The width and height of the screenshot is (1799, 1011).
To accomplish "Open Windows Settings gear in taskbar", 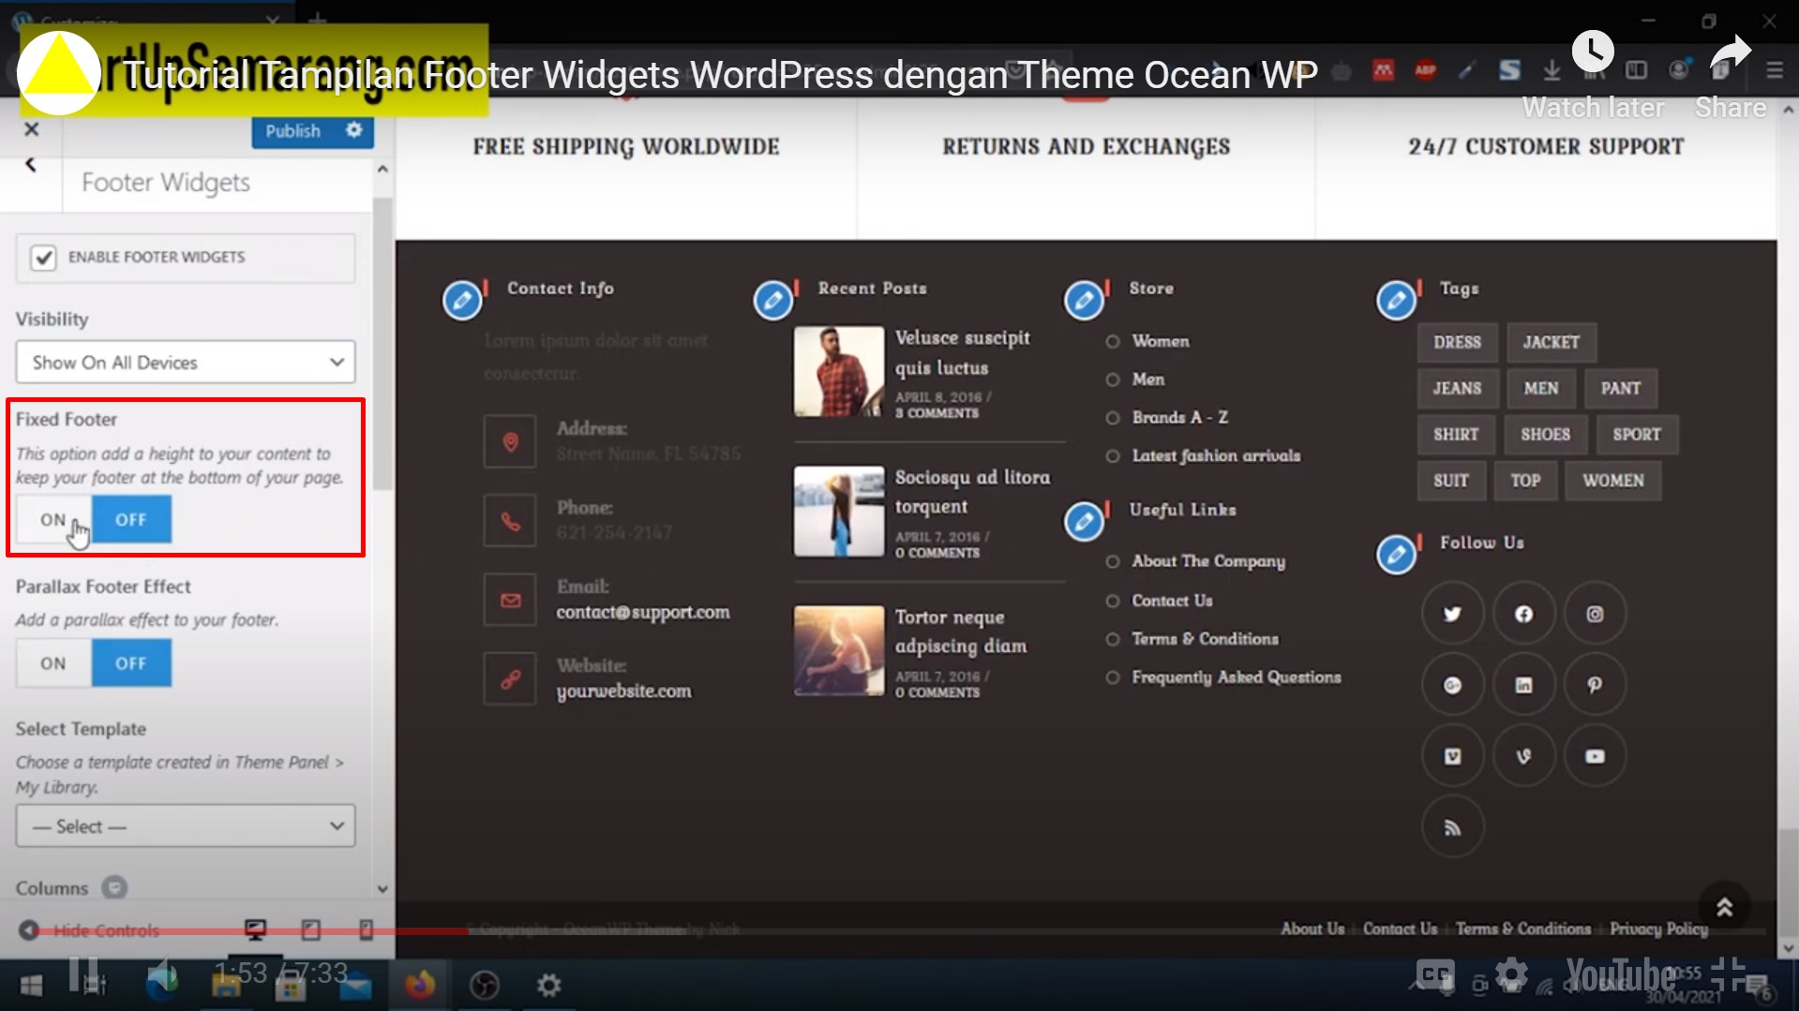I will coord(548,986).
